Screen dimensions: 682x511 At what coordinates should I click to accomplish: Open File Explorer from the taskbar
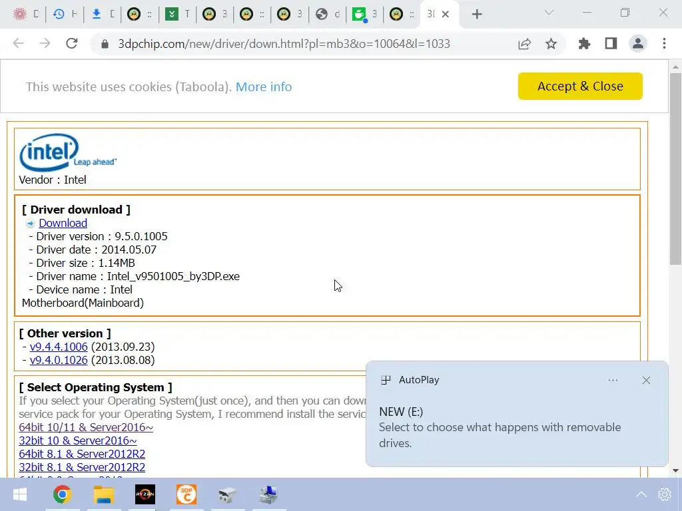click(x=103, y=494)
